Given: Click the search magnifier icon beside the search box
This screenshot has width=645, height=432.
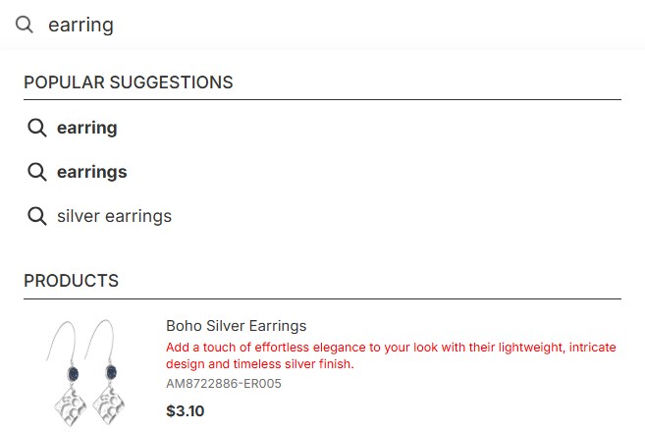Looking at the screenshot, I should (25, 25).
